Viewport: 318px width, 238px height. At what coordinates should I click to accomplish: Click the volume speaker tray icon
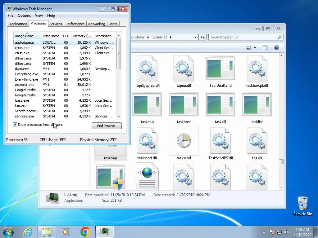pyautogui.click(x=287, y=232)
